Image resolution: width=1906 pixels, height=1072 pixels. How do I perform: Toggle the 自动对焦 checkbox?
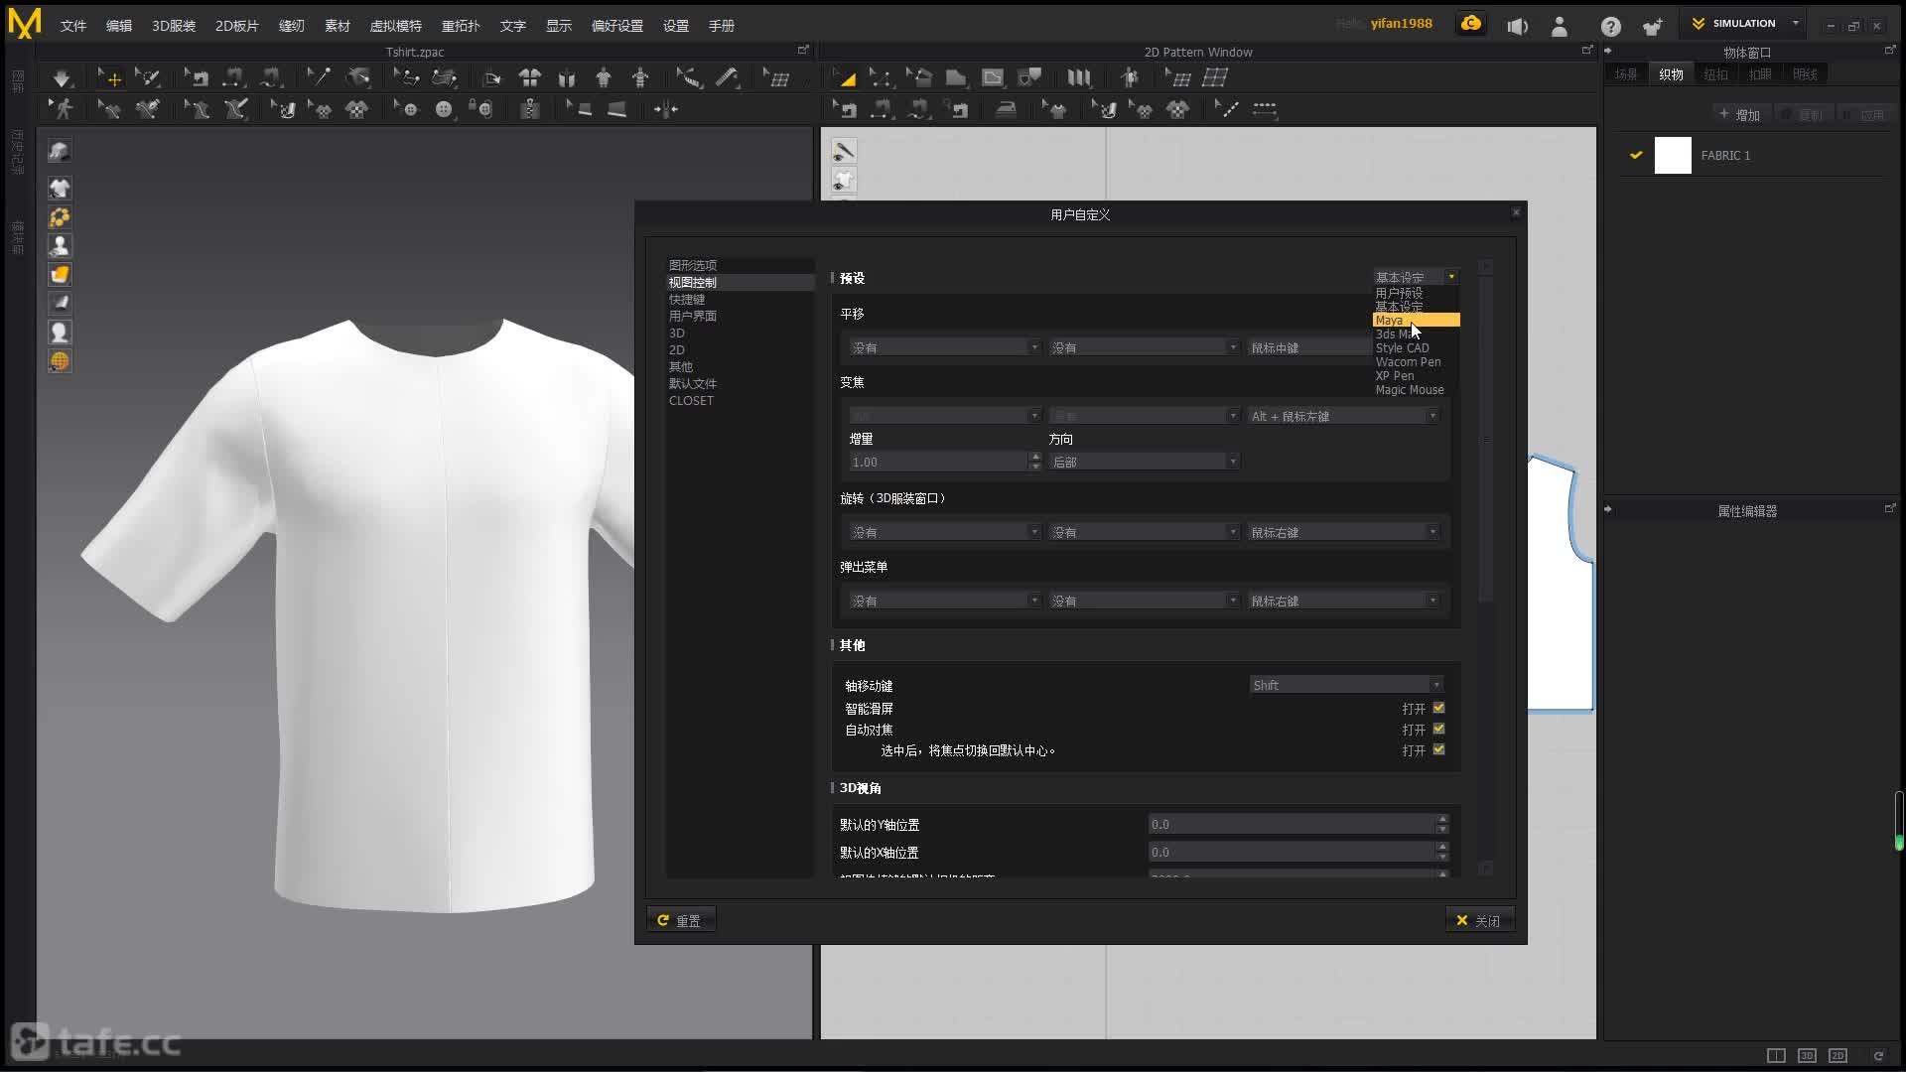pyautogui.click(x=1438, y=729)
